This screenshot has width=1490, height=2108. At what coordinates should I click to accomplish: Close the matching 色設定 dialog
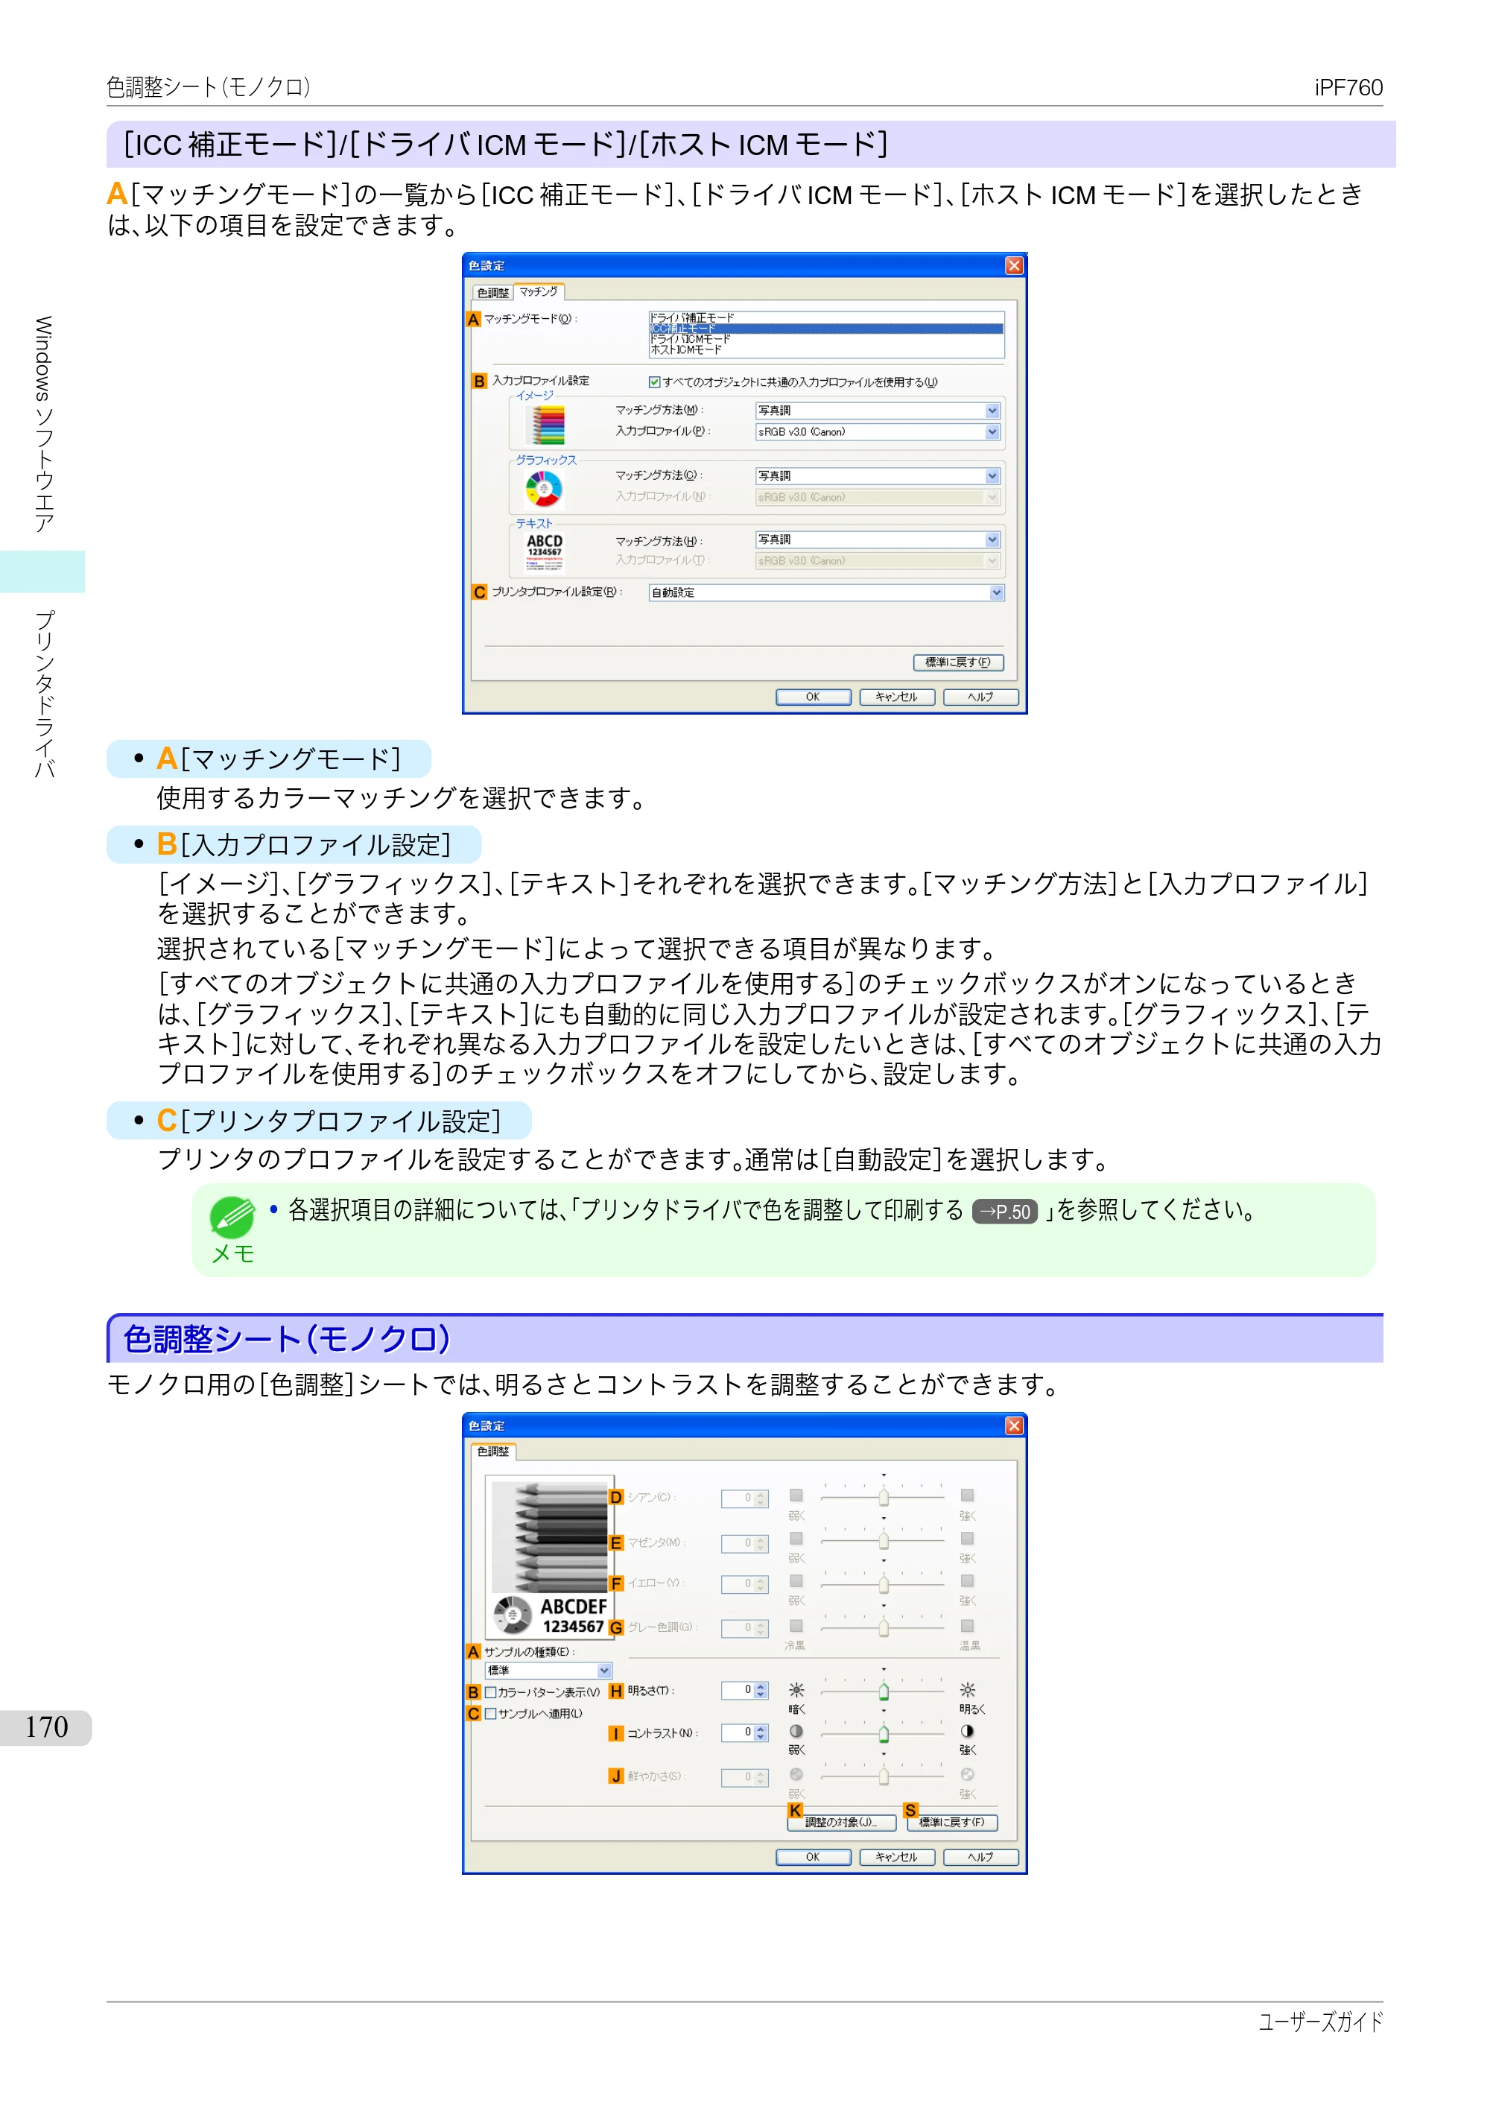coord(1013,265)
